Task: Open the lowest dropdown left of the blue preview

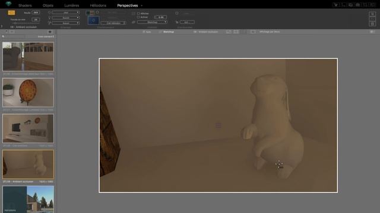Action: [65, 23]
